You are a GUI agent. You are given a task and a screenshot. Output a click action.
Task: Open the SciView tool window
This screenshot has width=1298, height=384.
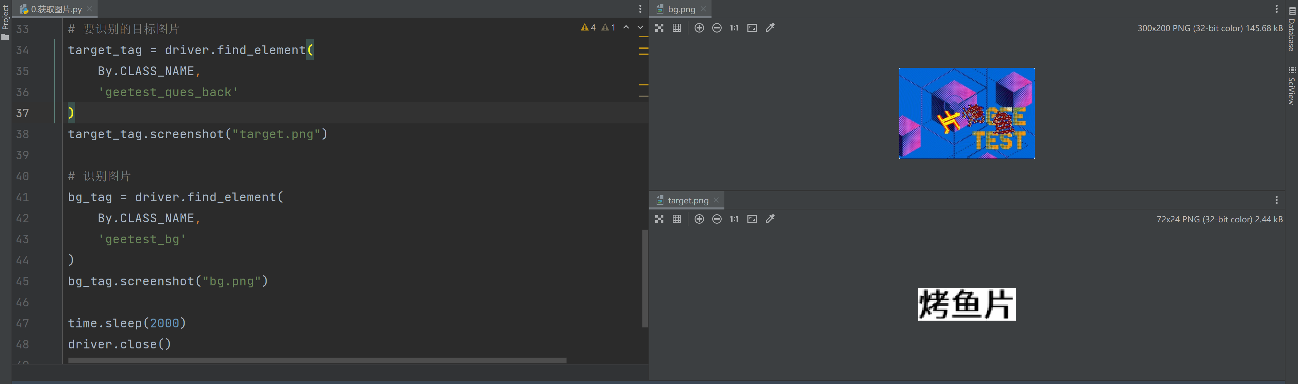pos(1292,85)
